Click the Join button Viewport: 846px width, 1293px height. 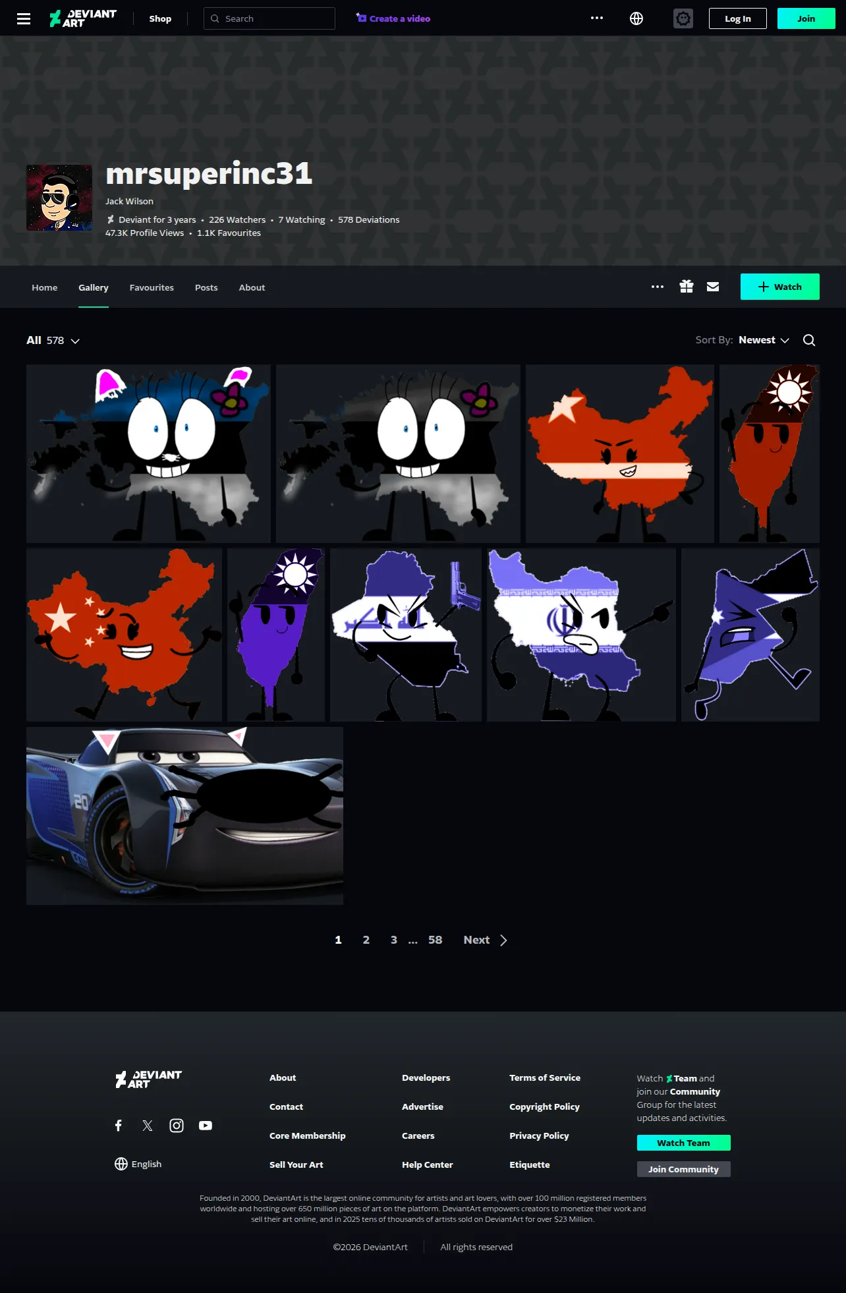pos(806,18)
